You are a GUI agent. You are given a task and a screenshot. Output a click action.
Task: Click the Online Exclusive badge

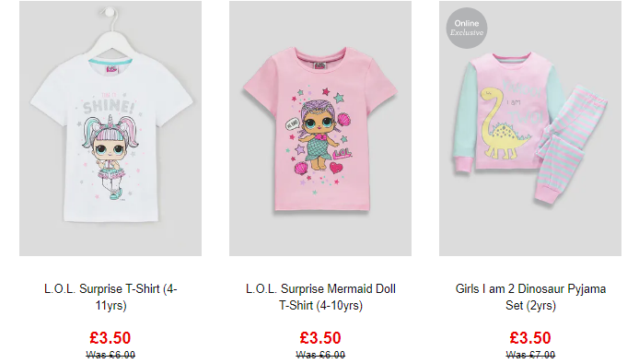coord(467,28)
